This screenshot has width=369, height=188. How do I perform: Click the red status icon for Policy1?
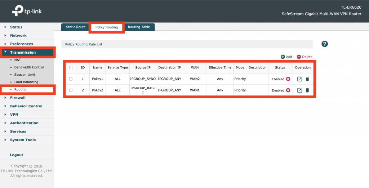click(288, 79)
